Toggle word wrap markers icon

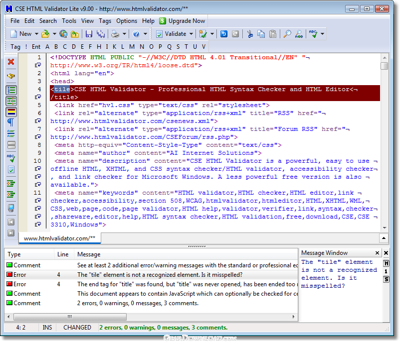point(11,101)
